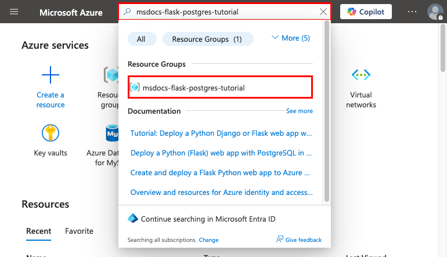Expand the More (5) filters dropdown

point(290,38)
